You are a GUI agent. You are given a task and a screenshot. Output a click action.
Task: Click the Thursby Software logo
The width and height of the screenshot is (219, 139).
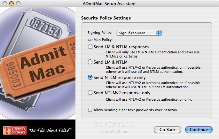[x=15, y=130]
